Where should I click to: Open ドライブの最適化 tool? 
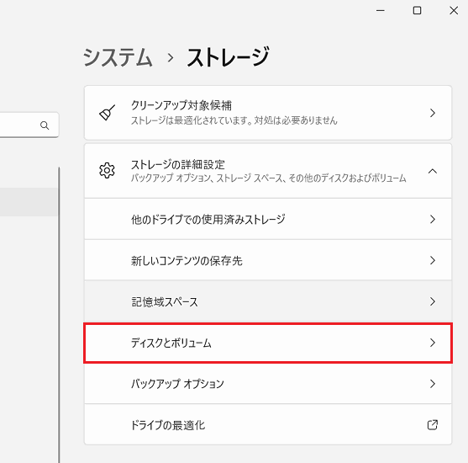click(268, 425)
